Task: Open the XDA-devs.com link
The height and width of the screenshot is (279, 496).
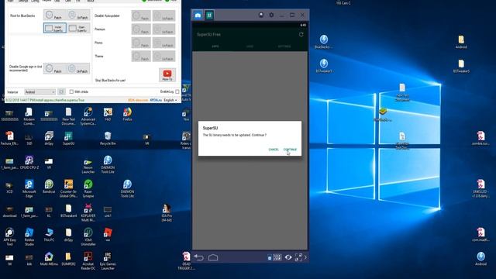Action: tap(138, 100)
